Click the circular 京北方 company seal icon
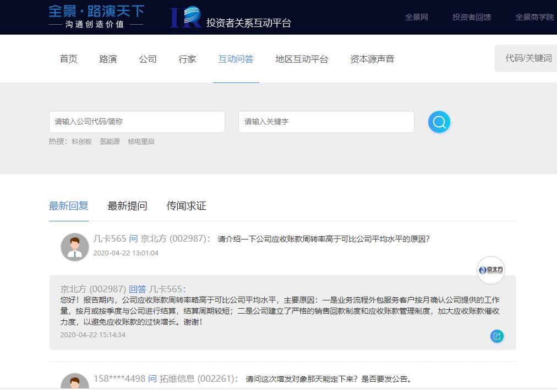The width and height of the screenshot is (557, 390). (x=490, y=270)
